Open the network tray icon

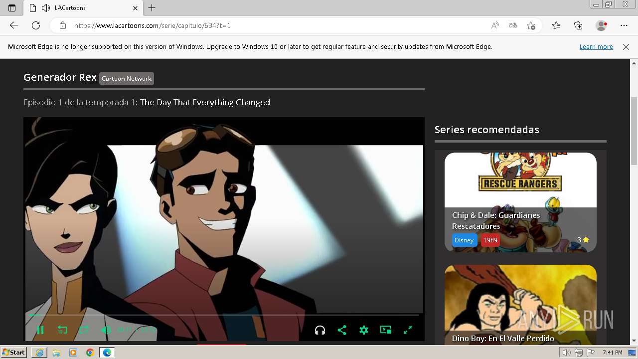(579, 353)
